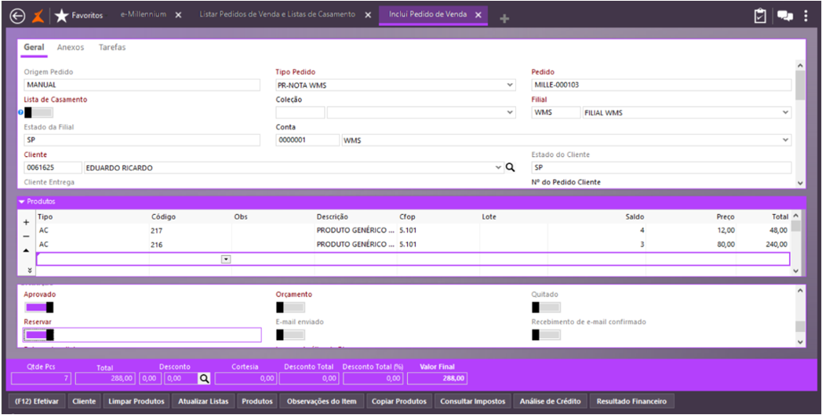Open the clipboard tasks icon
Viewport: 822px width, 415px height.
point(760,16)
